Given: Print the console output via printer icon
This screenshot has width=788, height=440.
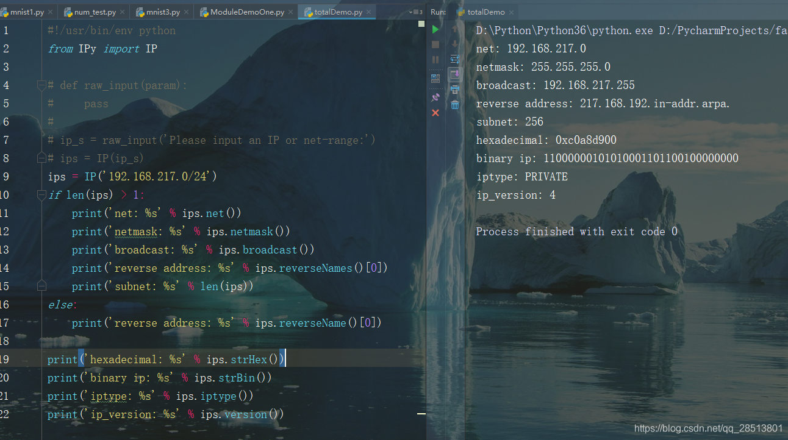Looking at the screenshot, I should tap(454, 90).
